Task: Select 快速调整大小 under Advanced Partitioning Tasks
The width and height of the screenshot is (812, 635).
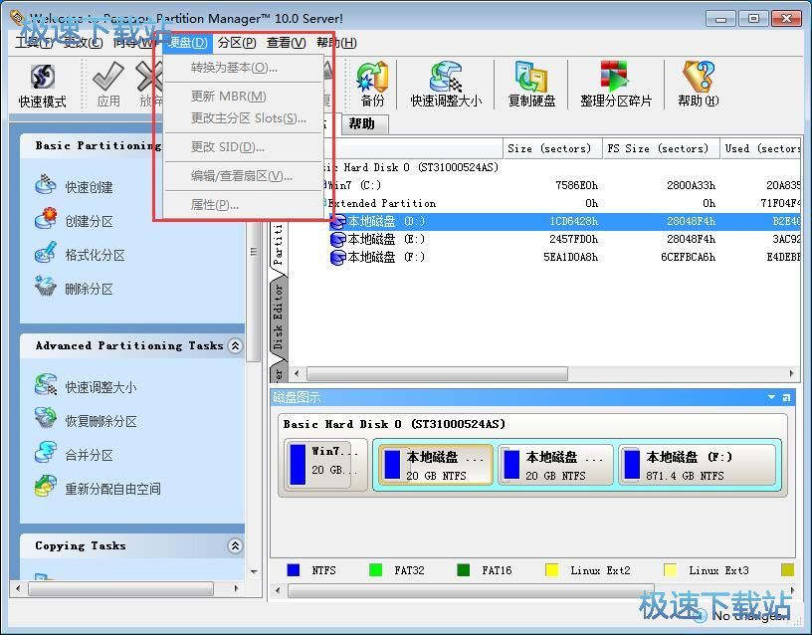Action: (101, 387)
